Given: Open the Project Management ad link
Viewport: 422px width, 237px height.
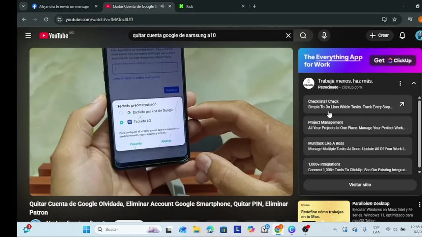Looking at the screenshot, I should [358, 125].
